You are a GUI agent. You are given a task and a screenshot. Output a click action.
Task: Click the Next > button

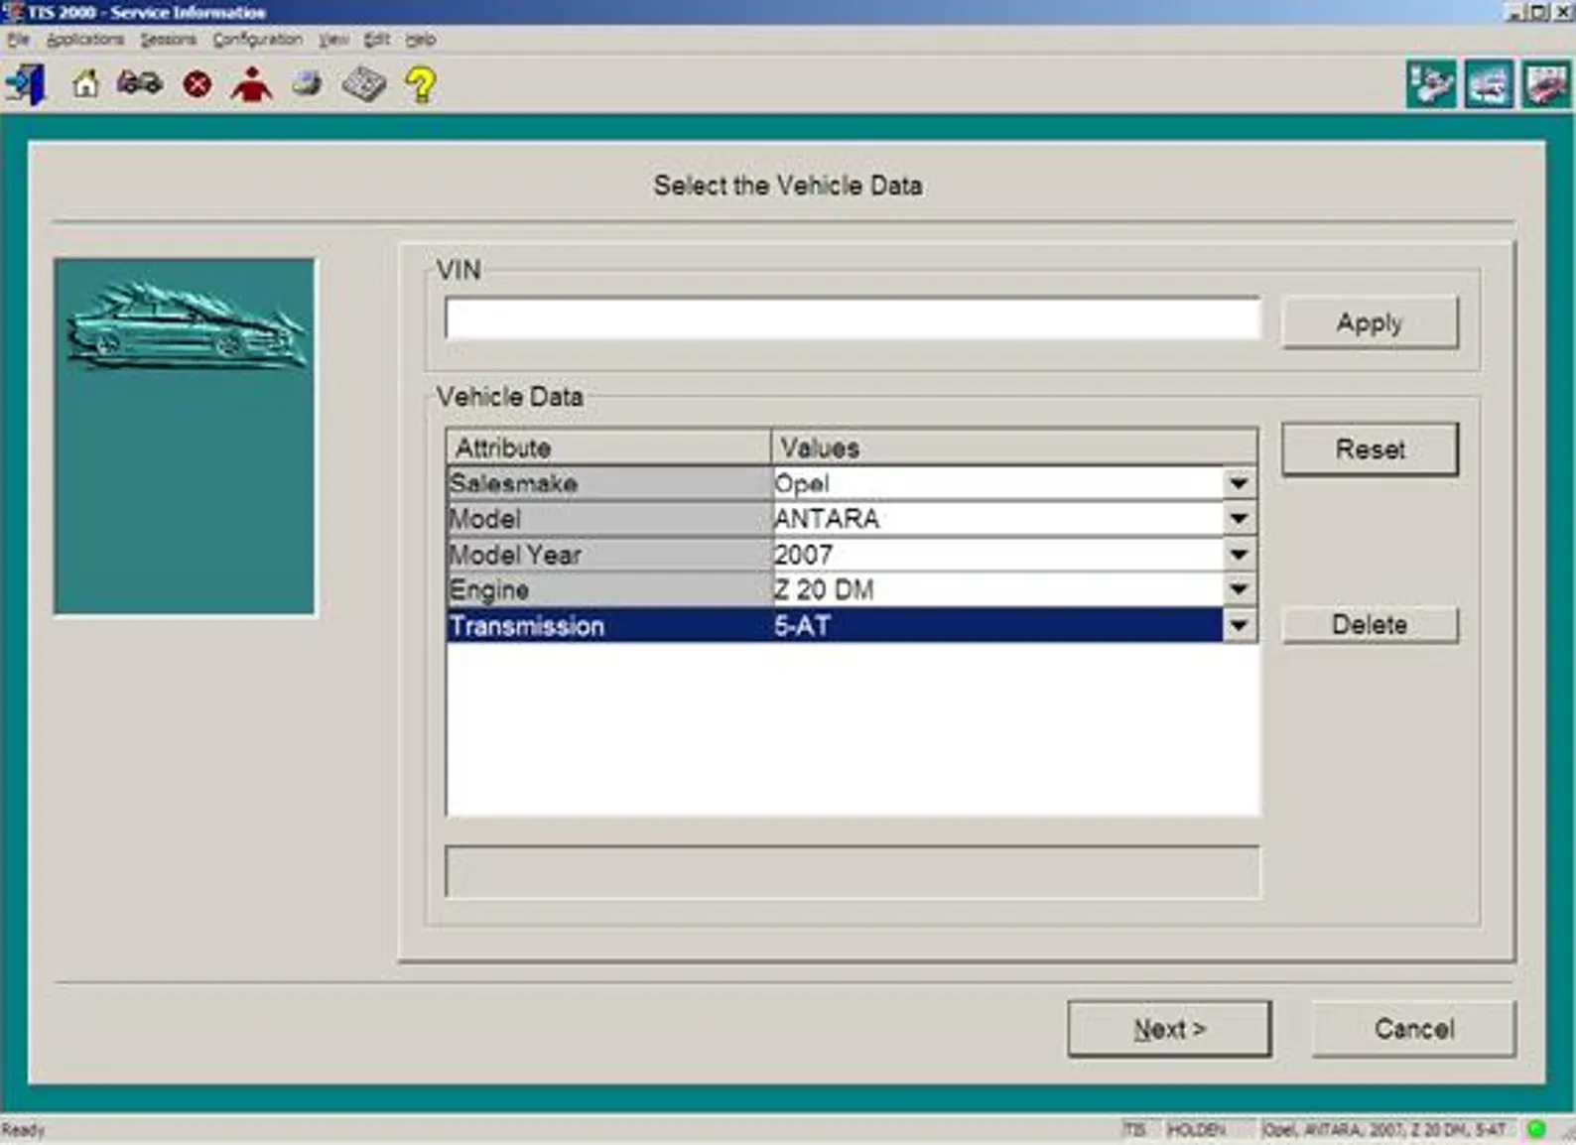(1169, 1029)
